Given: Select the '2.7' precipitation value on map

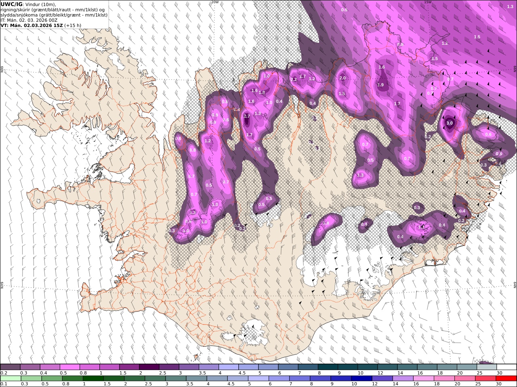Looking at the screenshot, I should pyautogui.click(x=247, y=116).
